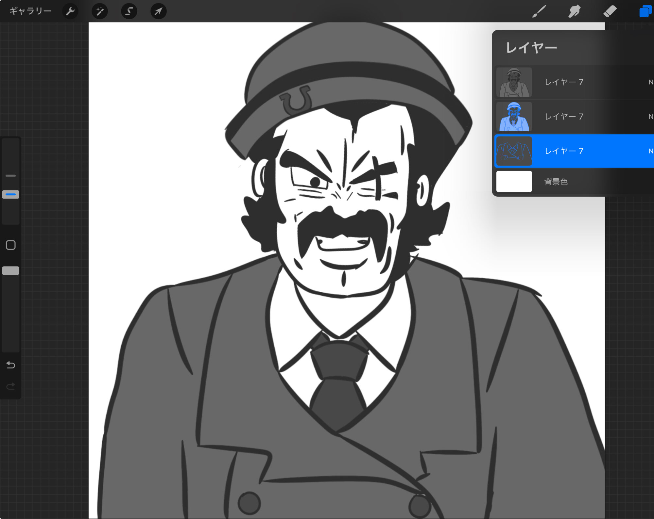This screenshot has width=654, height=519.
Task: Tap the Undo arrow
Action: pyautogui.click(x=11, y=365)
